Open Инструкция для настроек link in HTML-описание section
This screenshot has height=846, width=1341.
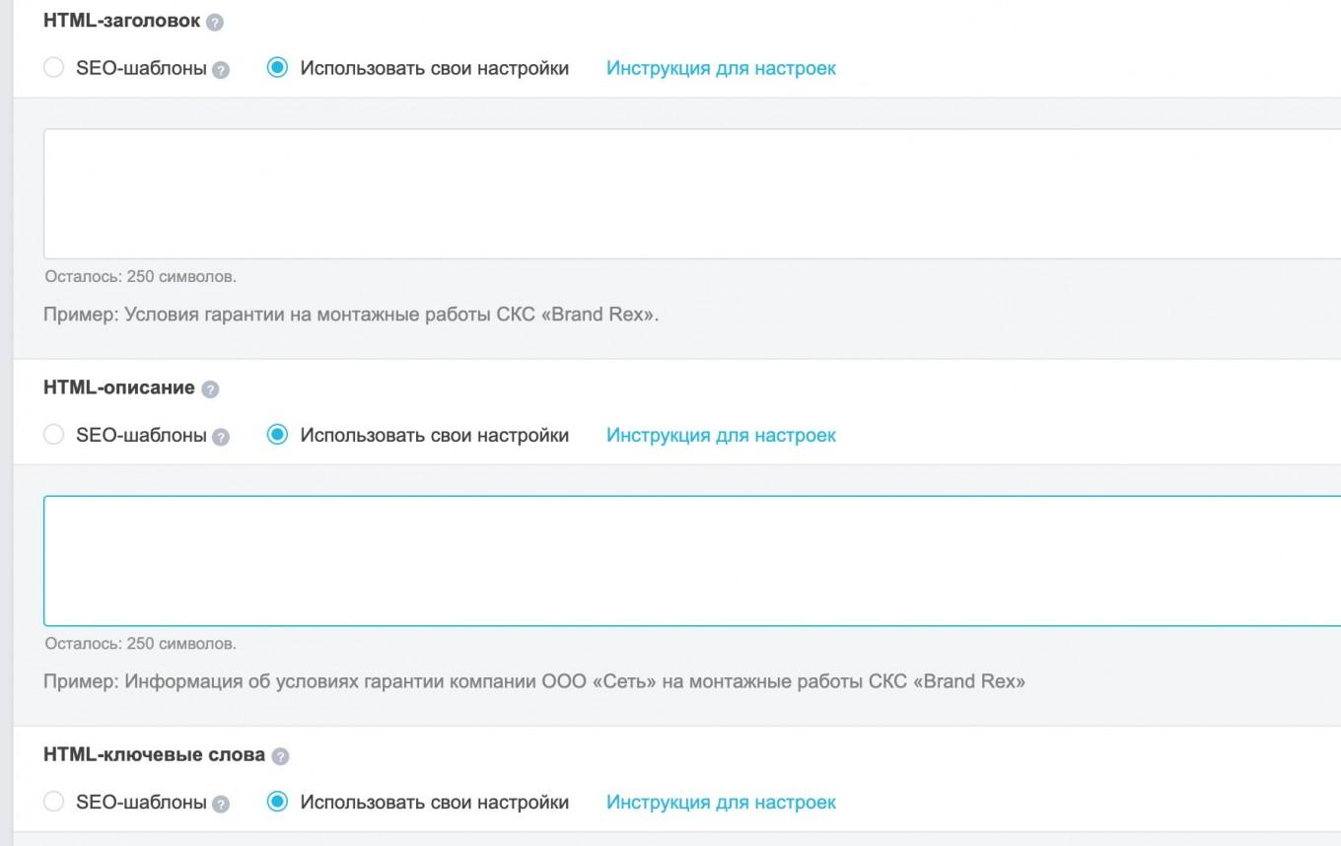click(x=721, y=435)
